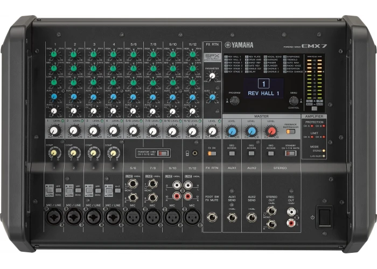Click STEREO OUT R jack
The height and width of the screenshot is (269, 377).
click(x=271, y=224)
